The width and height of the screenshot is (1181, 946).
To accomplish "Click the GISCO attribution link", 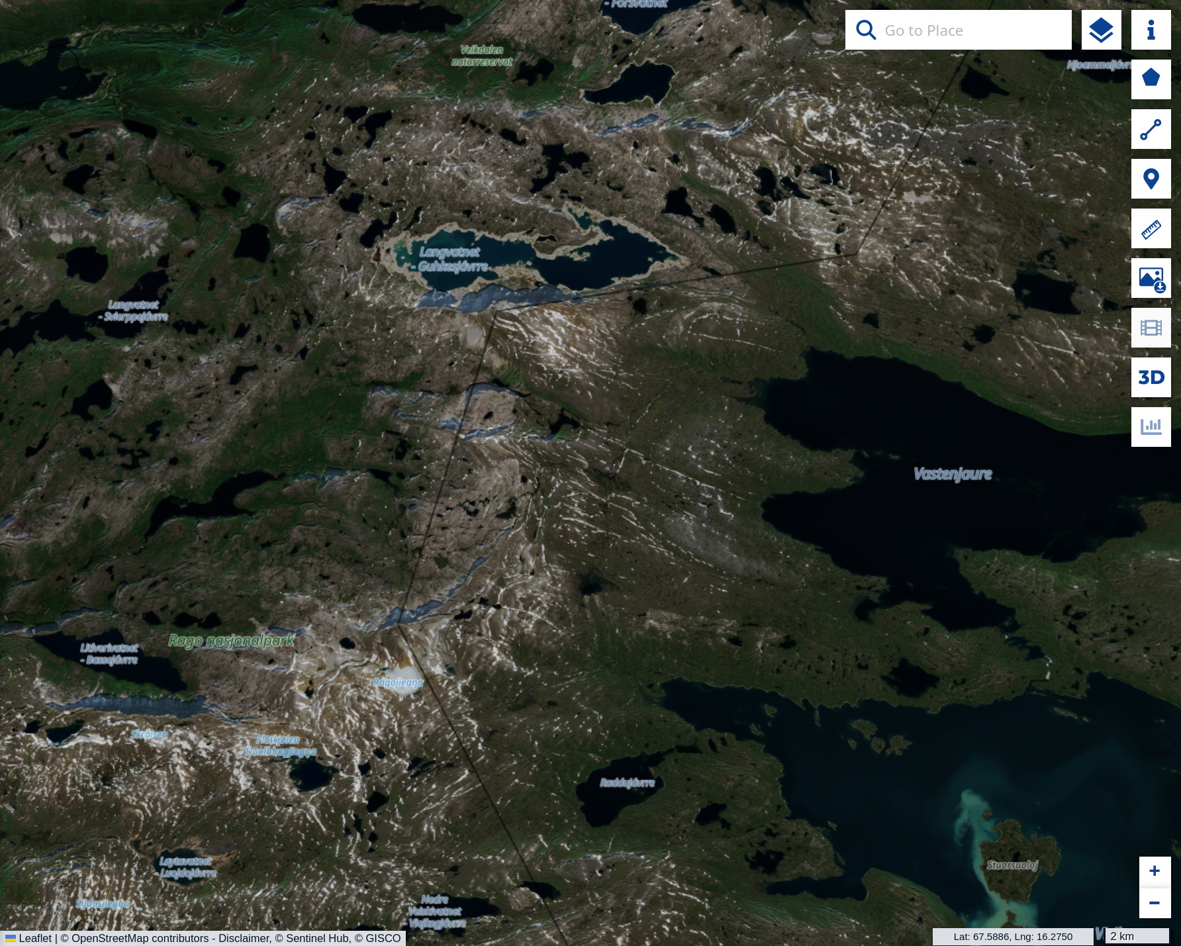I will (x=379, y=938).
